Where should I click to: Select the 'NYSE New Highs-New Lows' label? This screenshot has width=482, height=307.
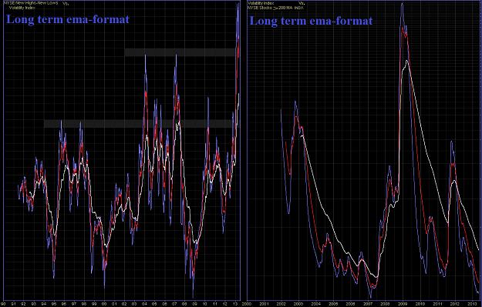coord(30,3)
